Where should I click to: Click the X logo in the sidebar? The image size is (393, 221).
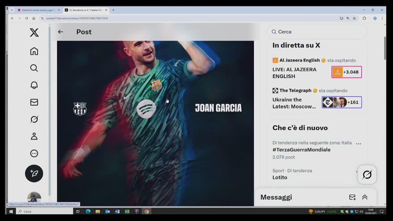click(34, 33)
